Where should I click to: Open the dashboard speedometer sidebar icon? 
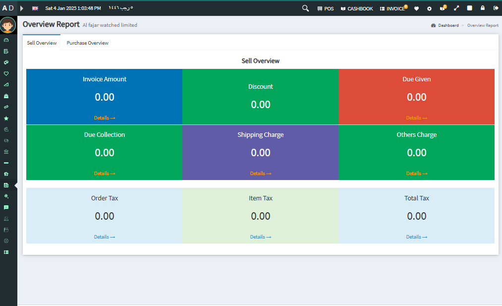point(6,40)
